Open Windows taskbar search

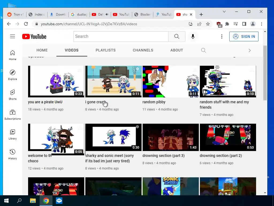point(19,200)
